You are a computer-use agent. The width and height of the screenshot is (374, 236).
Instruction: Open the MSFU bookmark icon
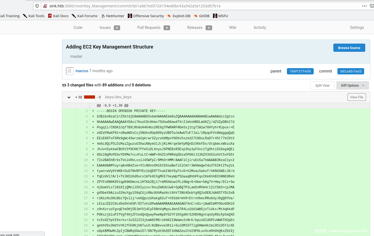coord(215,16)
